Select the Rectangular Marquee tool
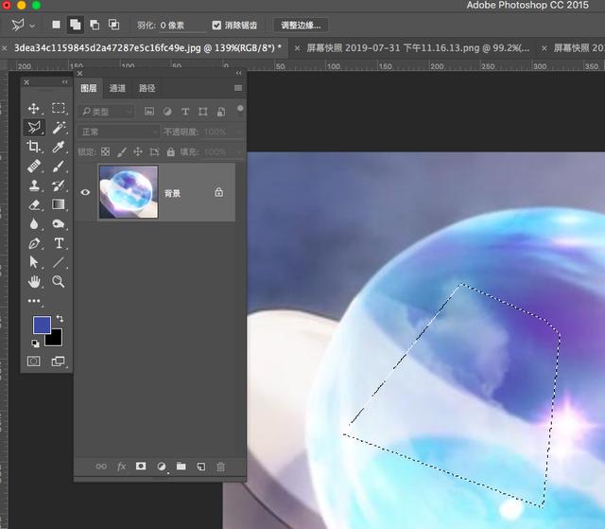The height and width of the screenshot is (529, 605). [59, 108]
